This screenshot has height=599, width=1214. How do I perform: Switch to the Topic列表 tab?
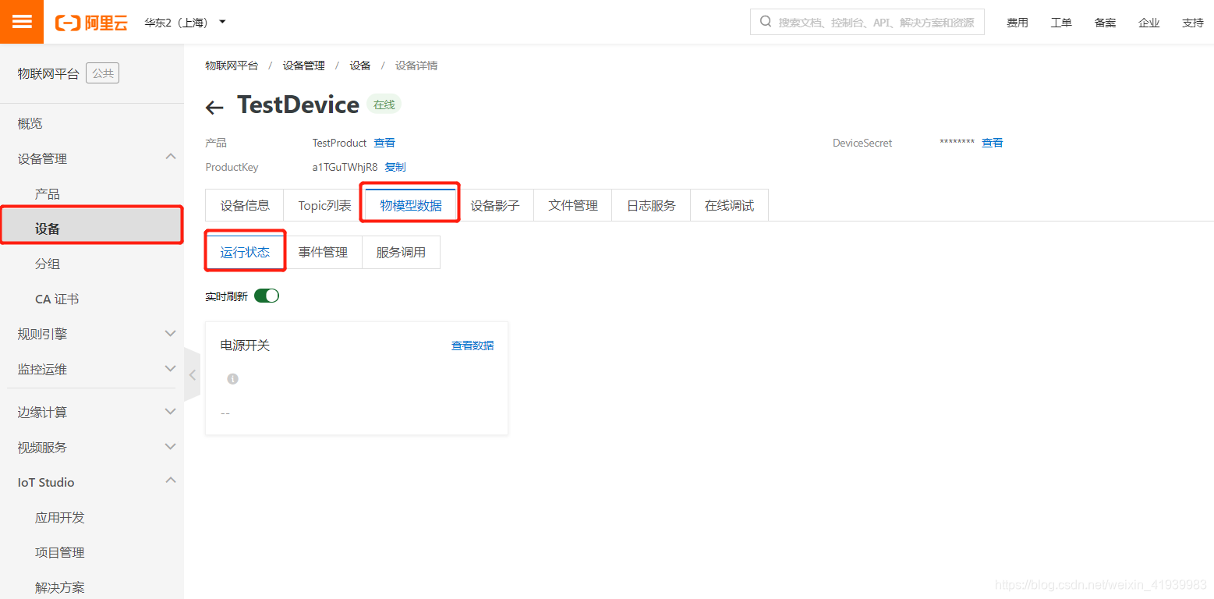(322, 205)
